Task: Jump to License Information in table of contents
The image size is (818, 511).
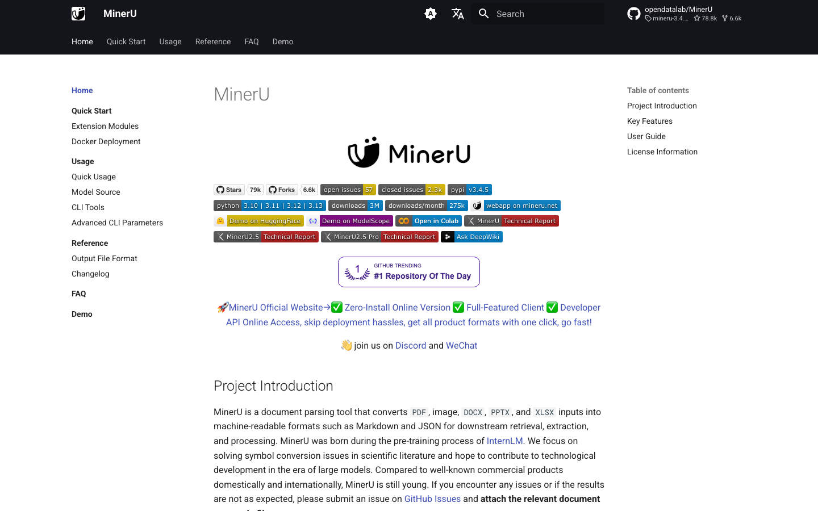Action: tap(662, 152)
